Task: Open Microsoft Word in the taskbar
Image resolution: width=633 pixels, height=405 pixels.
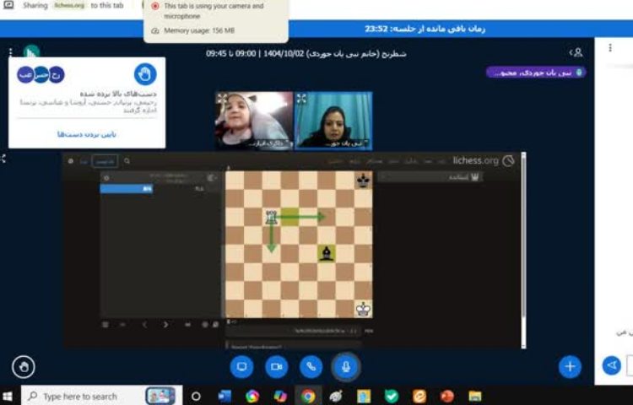Action: click(225, 397)
